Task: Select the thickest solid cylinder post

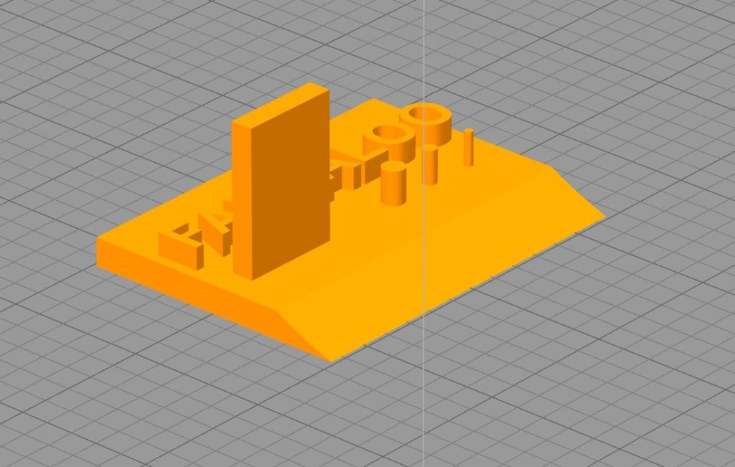Action: [393, 184]
